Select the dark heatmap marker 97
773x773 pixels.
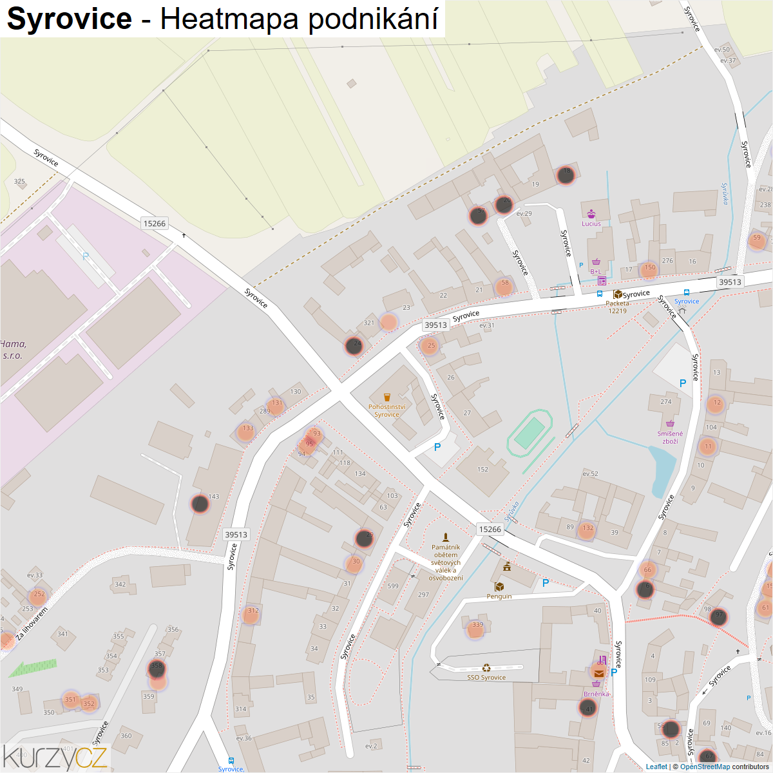[719, 617]
